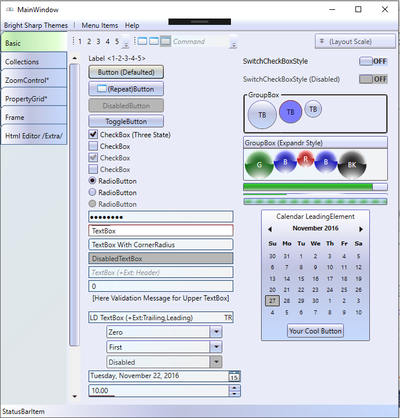This screenshot has height=418, width=400.
Task: Click Your Cool Button
Action: (x=315, y=331)
